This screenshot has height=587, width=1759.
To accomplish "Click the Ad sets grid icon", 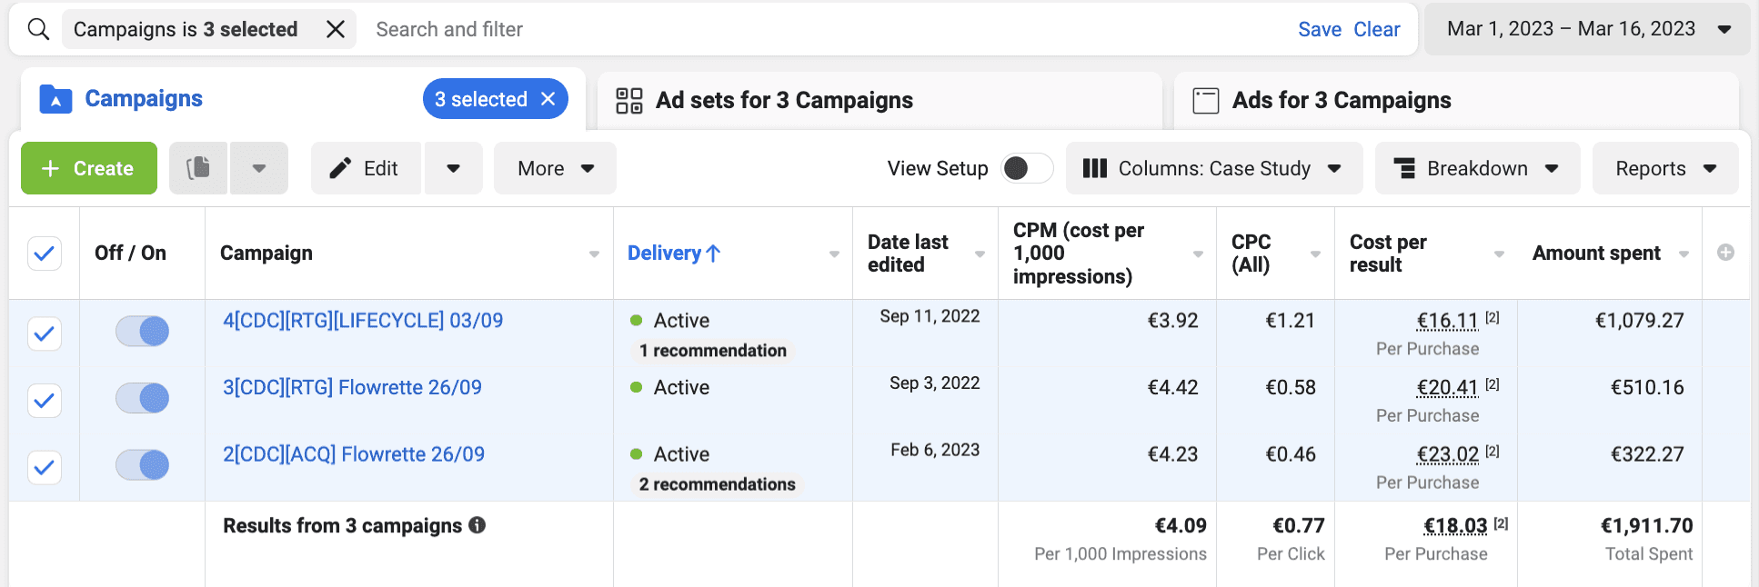I will coord(629,100).
